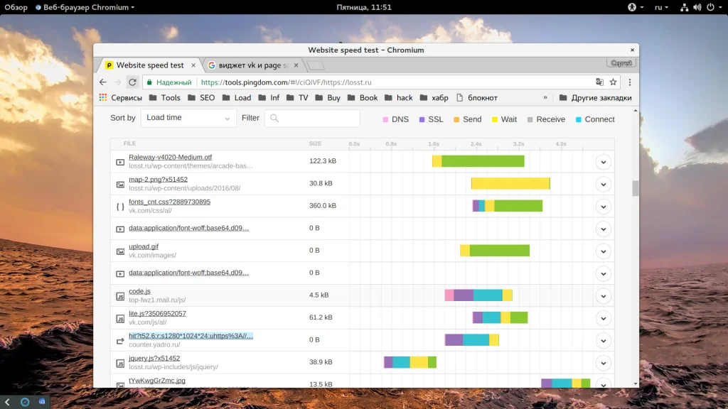Open the jquery.js?x51452 file link
Viewport: 728px width, 409px height.
point(154,359)
